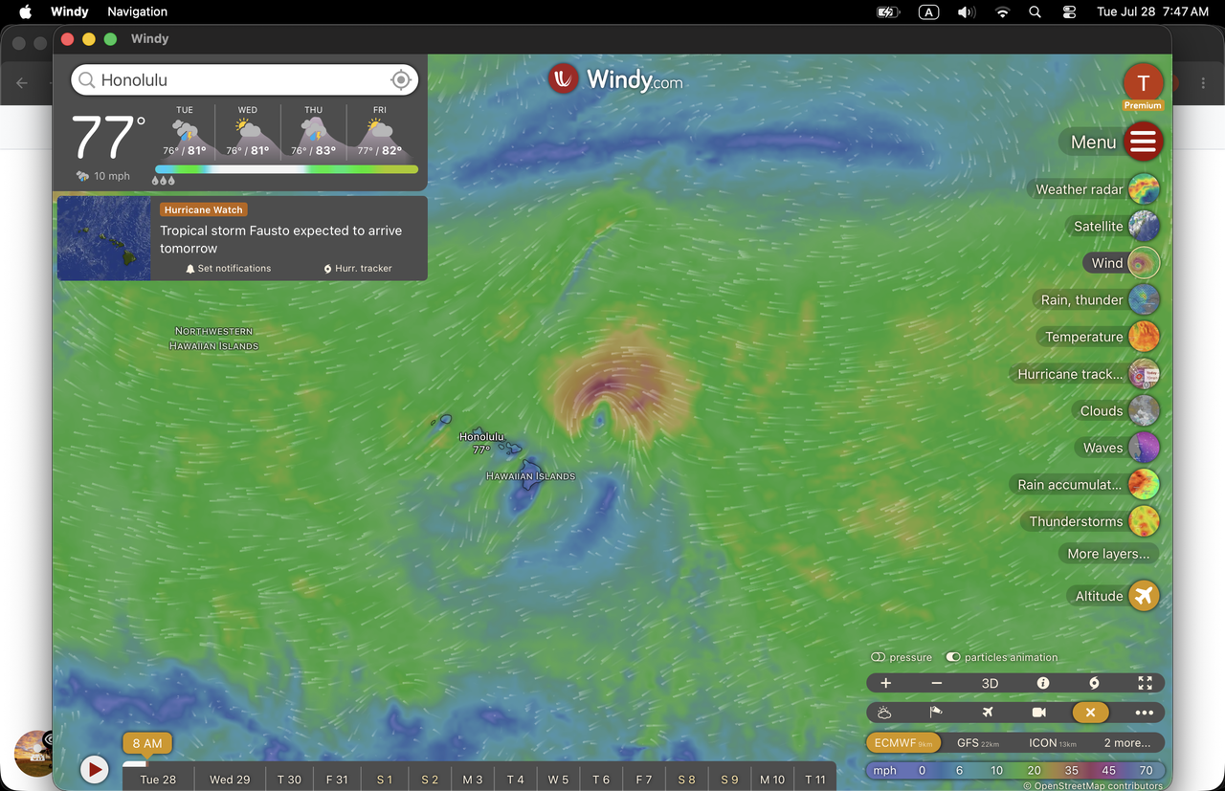Image resolution: width=1225 pixels, height=791 pixels.
Task: Open webcams with the camera icon
Action: pyautogui.click(x=1039, y=713)
